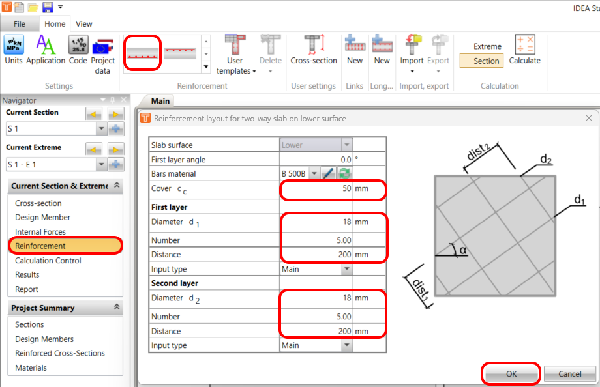Image resolution: width=600 pixels, height=387 pixels.
Task: Switch to the View ribbon tab
Action: coord(83,23)
